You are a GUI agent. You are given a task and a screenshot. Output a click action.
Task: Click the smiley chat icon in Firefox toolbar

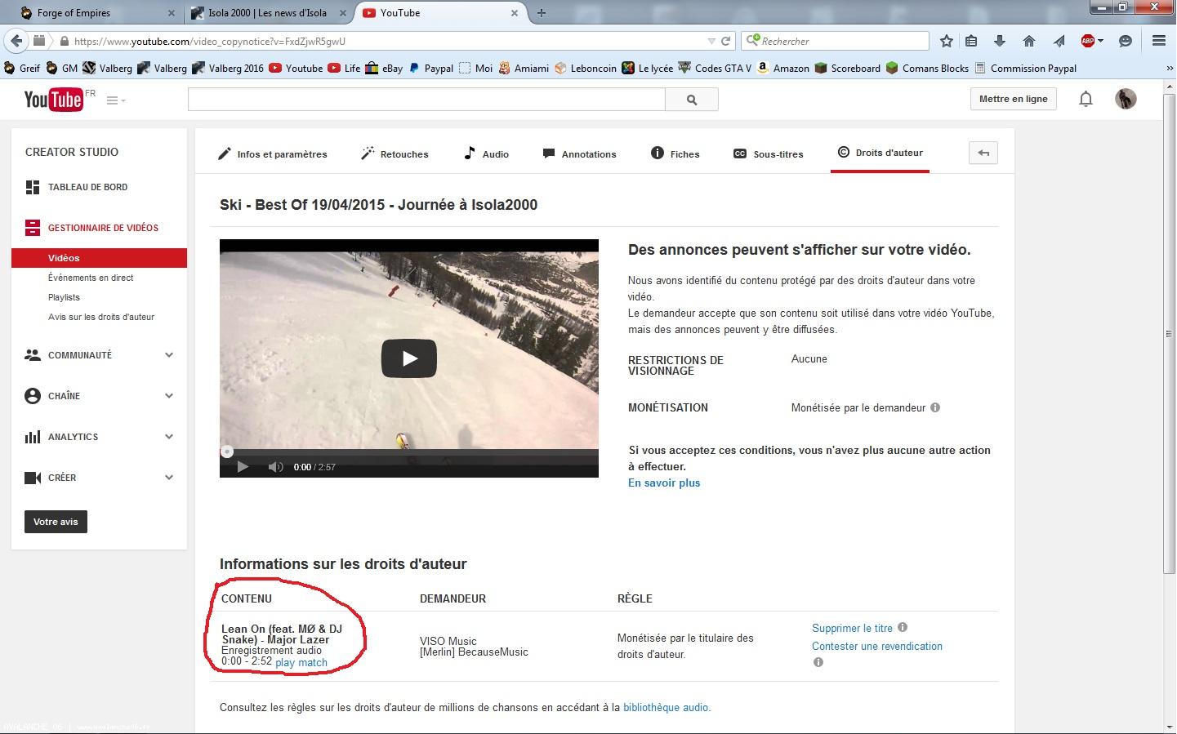coord(1126,41)
